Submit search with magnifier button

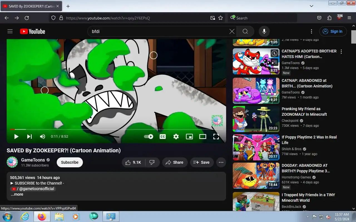(245, 31)
